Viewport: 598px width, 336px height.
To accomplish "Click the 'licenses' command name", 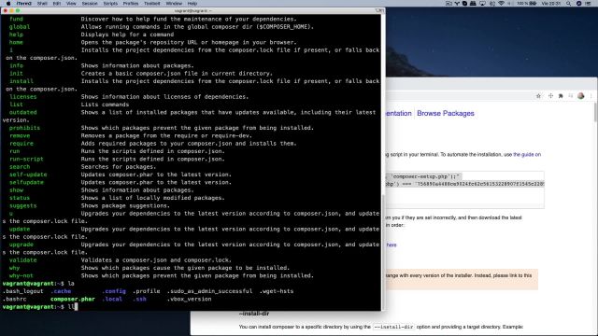I will (x=22, y=97).
